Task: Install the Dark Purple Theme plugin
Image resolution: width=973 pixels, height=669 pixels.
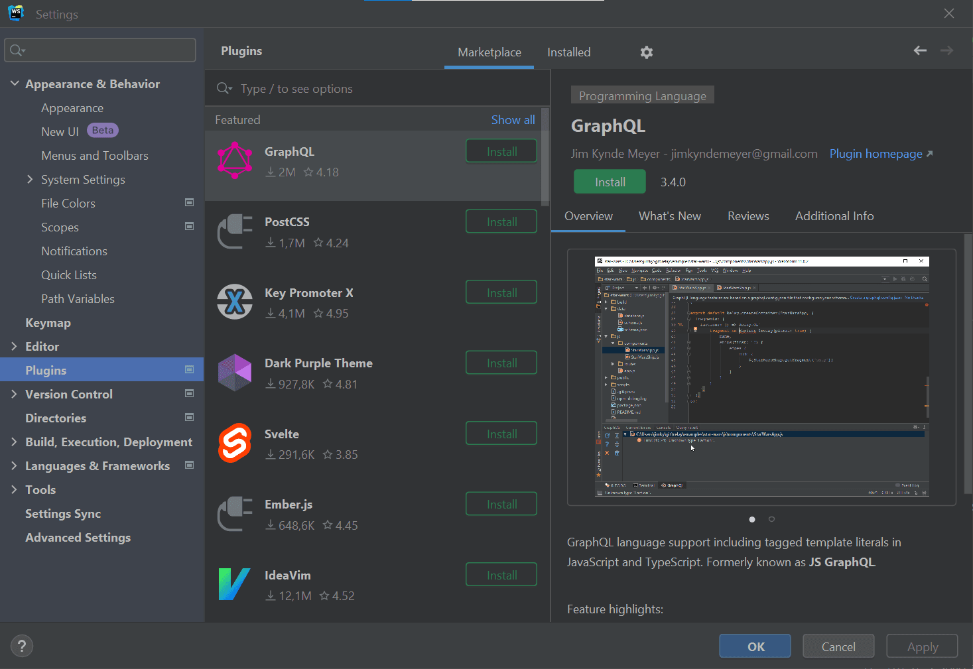Action: [x=501, y=363]
